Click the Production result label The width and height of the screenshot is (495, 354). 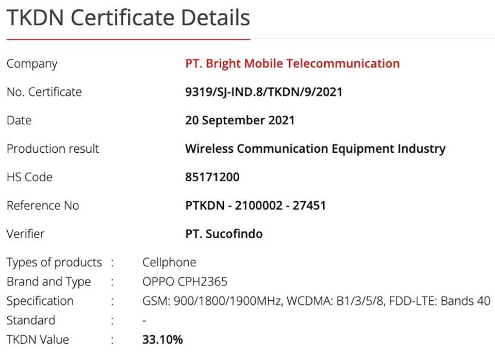[x=53, y=149]
